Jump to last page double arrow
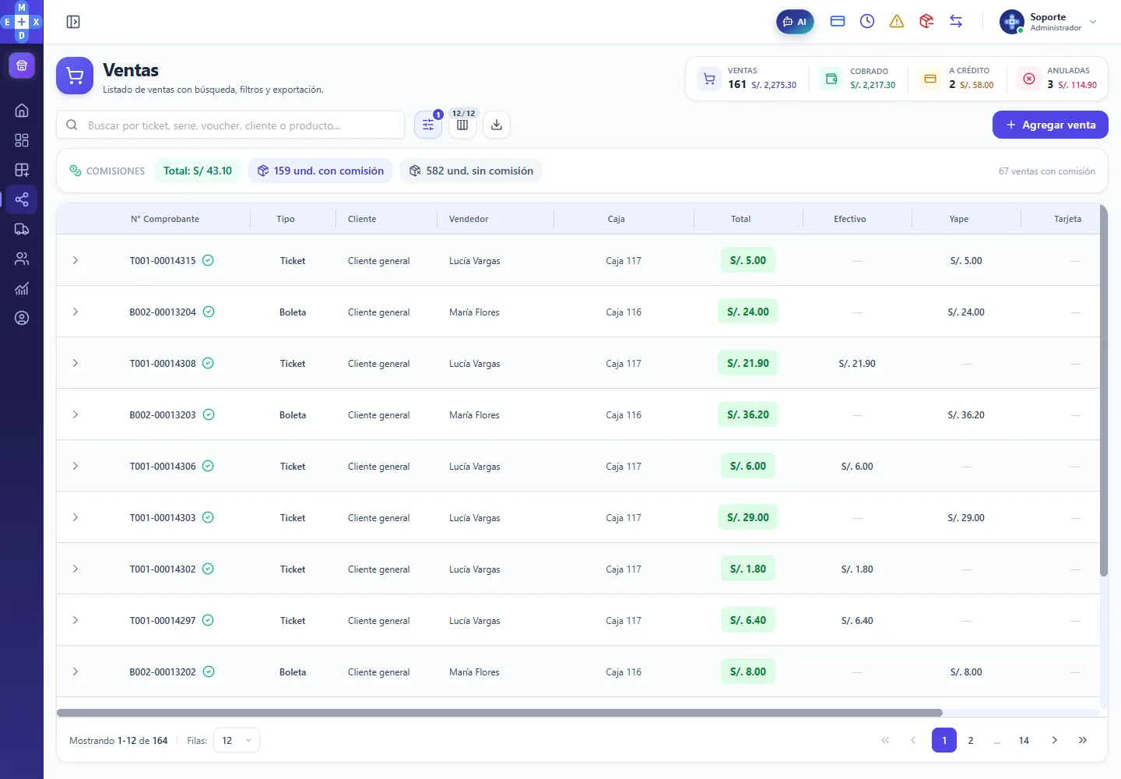Screen dimensions: 1121x779 point(1083,740)
